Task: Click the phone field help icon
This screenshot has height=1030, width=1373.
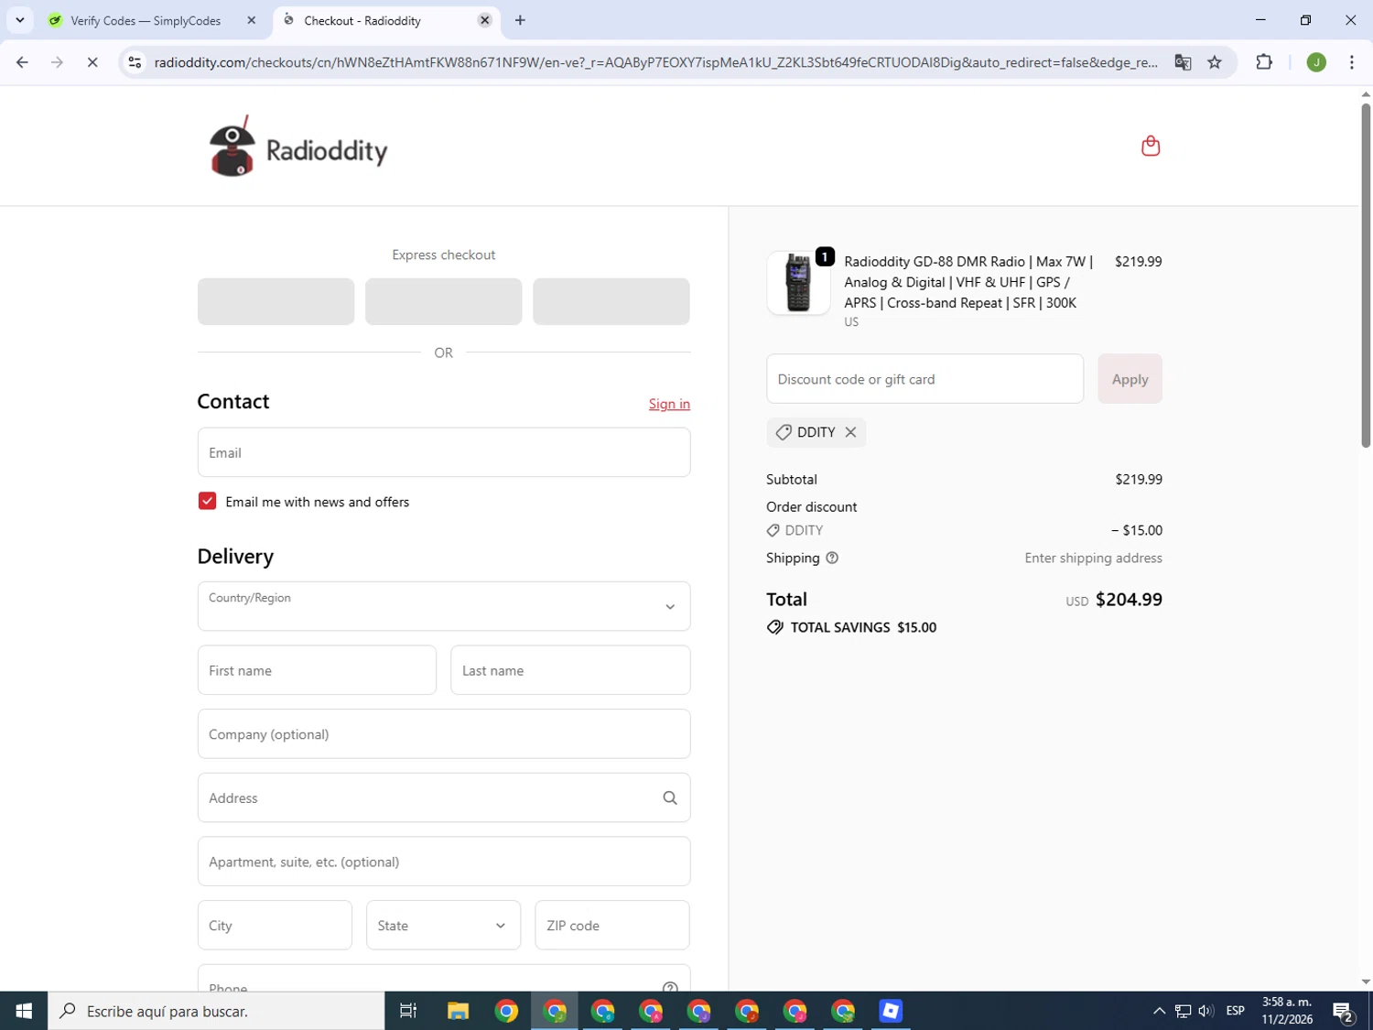Action: [x=670, y=987]
